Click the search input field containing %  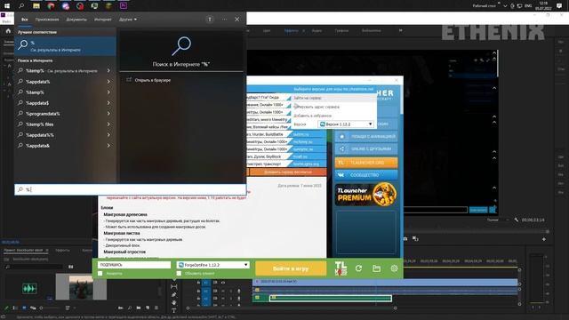(131, 189)
